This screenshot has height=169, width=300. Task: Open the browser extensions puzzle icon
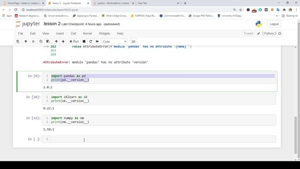(x=285, y=10)
